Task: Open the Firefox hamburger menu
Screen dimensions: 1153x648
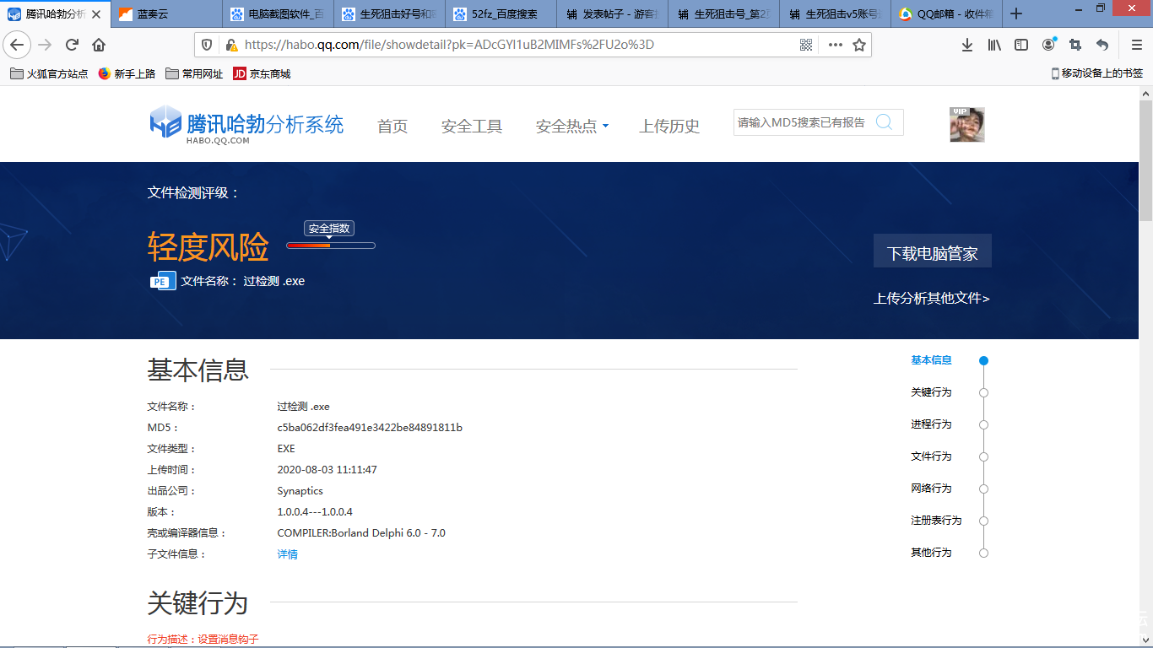Action: click(x=1136, y=45)
